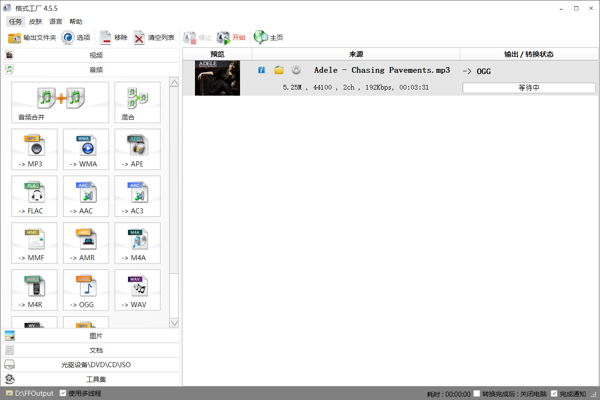Expand the 文档 document category

point(91,350)
